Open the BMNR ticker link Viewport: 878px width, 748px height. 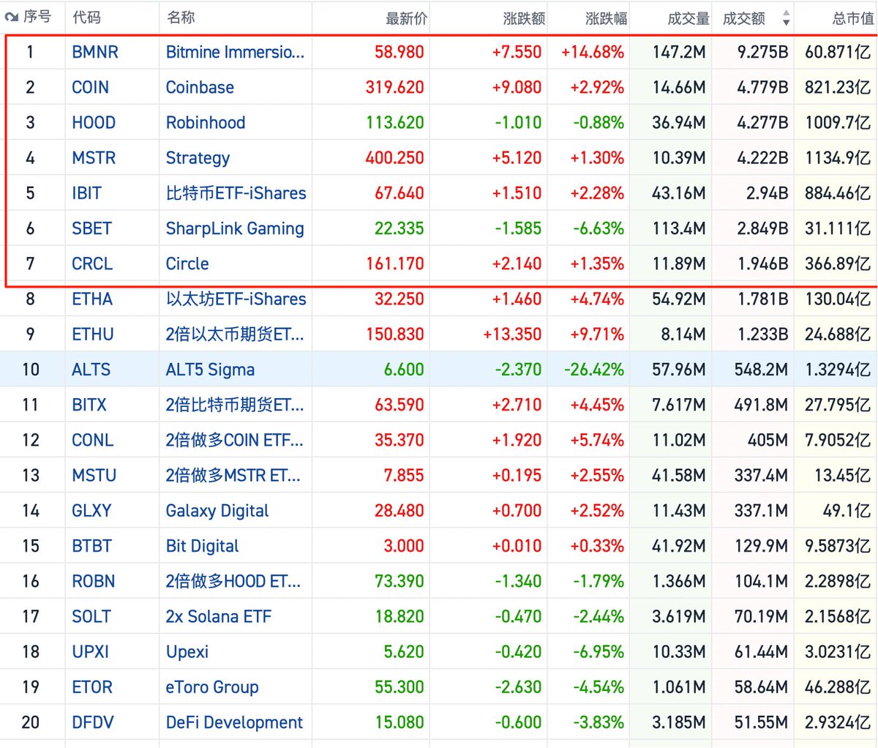pyautogui.click(x=95, y=52)
